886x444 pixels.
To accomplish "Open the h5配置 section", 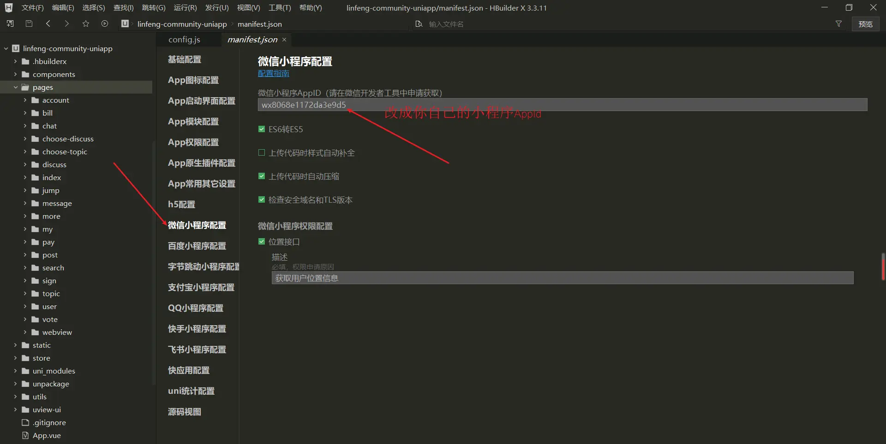I will pyautogui.click(x=181, y=204).
